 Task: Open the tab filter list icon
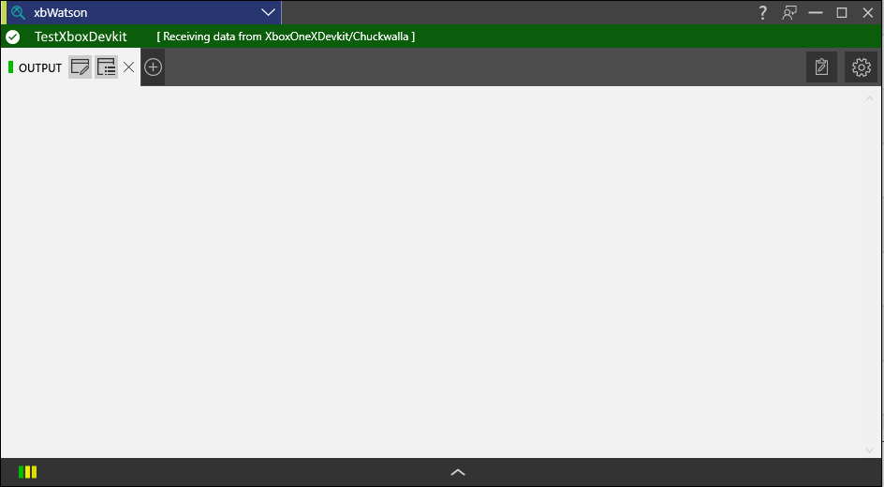pos(106,67)
